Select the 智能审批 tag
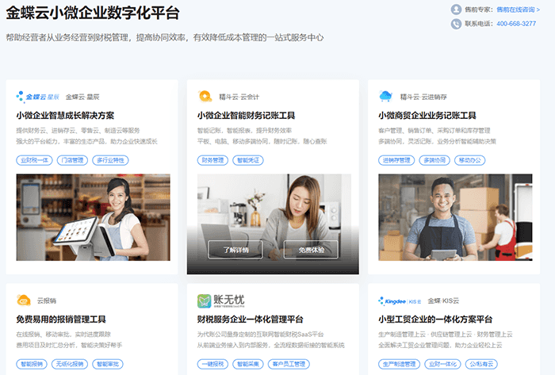The height and width of the screenshot is (375, 555). [108, 364]
